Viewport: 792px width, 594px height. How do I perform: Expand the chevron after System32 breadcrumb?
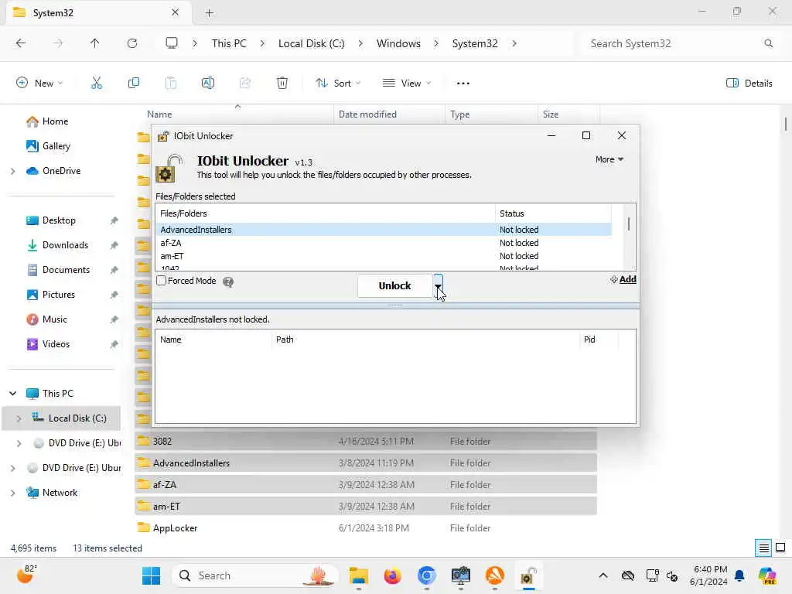pyautogui.click(x=514, y=43)
